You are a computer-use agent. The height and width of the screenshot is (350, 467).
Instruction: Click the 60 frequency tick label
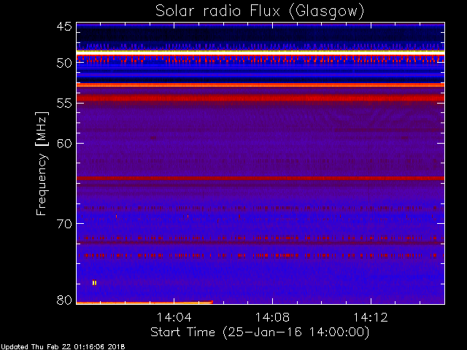coord(64,144)
